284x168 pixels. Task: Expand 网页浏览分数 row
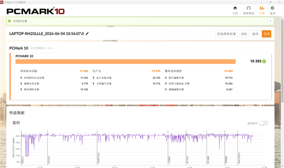coord(21,90)
